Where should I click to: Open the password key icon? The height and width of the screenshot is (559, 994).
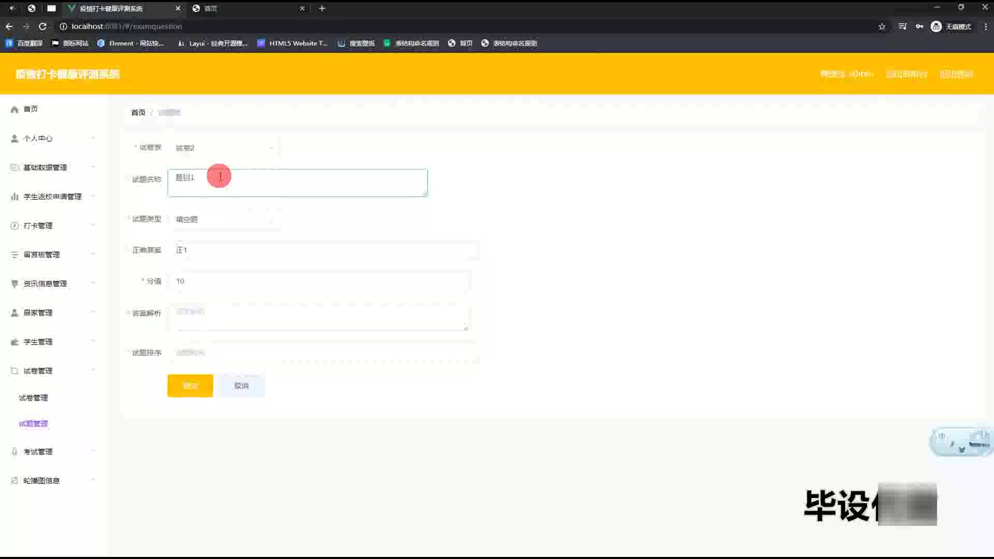[919, 26]
